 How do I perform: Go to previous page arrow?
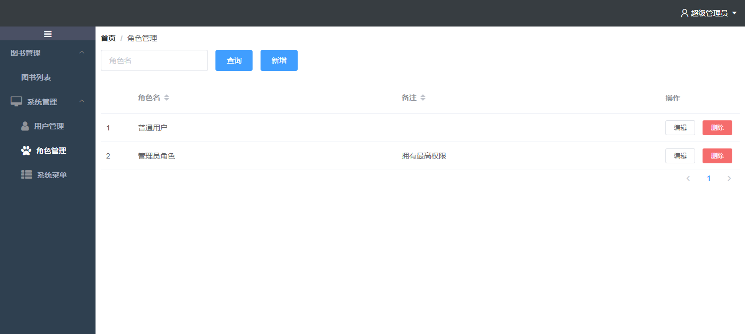(x=688, y=179)
